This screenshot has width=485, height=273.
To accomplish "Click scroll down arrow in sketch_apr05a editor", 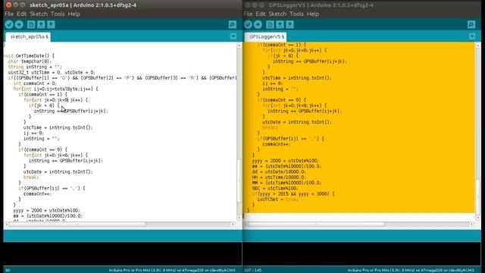I will pyautogui.click(x=239, y=218).
